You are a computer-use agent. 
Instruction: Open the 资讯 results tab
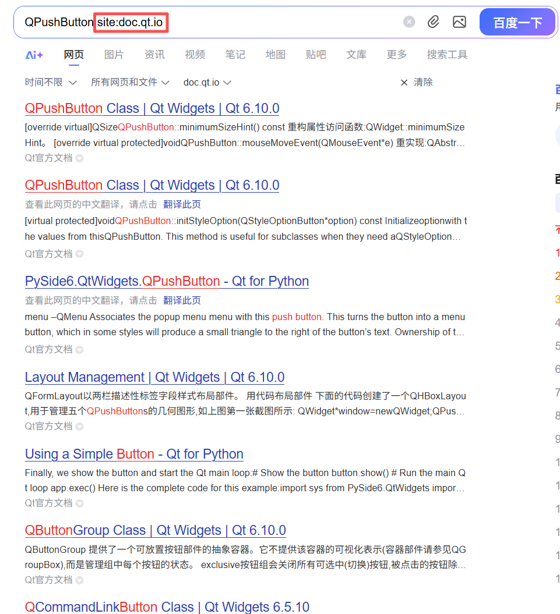154,54
